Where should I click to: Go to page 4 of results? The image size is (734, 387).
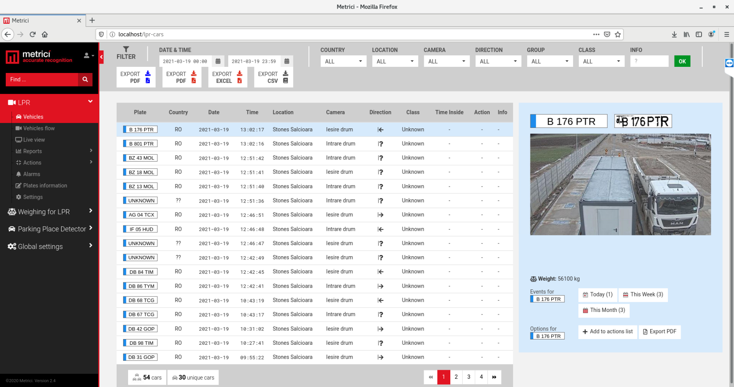click(482, 377)
